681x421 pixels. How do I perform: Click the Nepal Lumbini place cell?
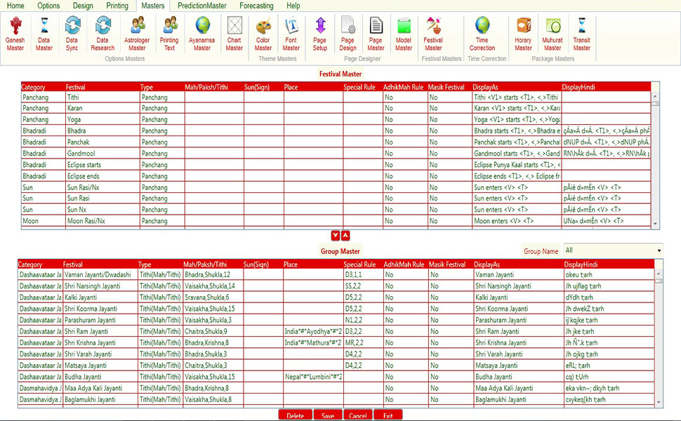click(313, 376)
